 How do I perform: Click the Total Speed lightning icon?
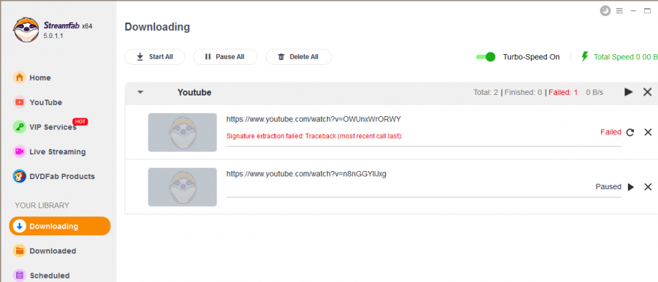585,57
